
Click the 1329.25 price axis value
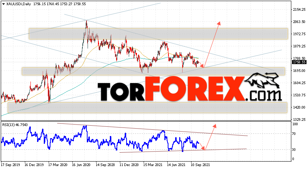299,120
